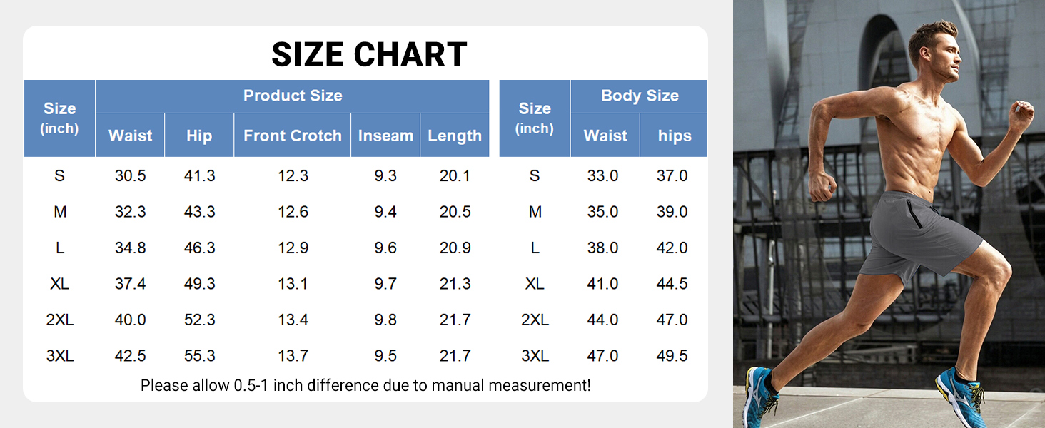Select the Product Size header cell
This screenshot has height=428, width=1045.
[x=293, y=96]
